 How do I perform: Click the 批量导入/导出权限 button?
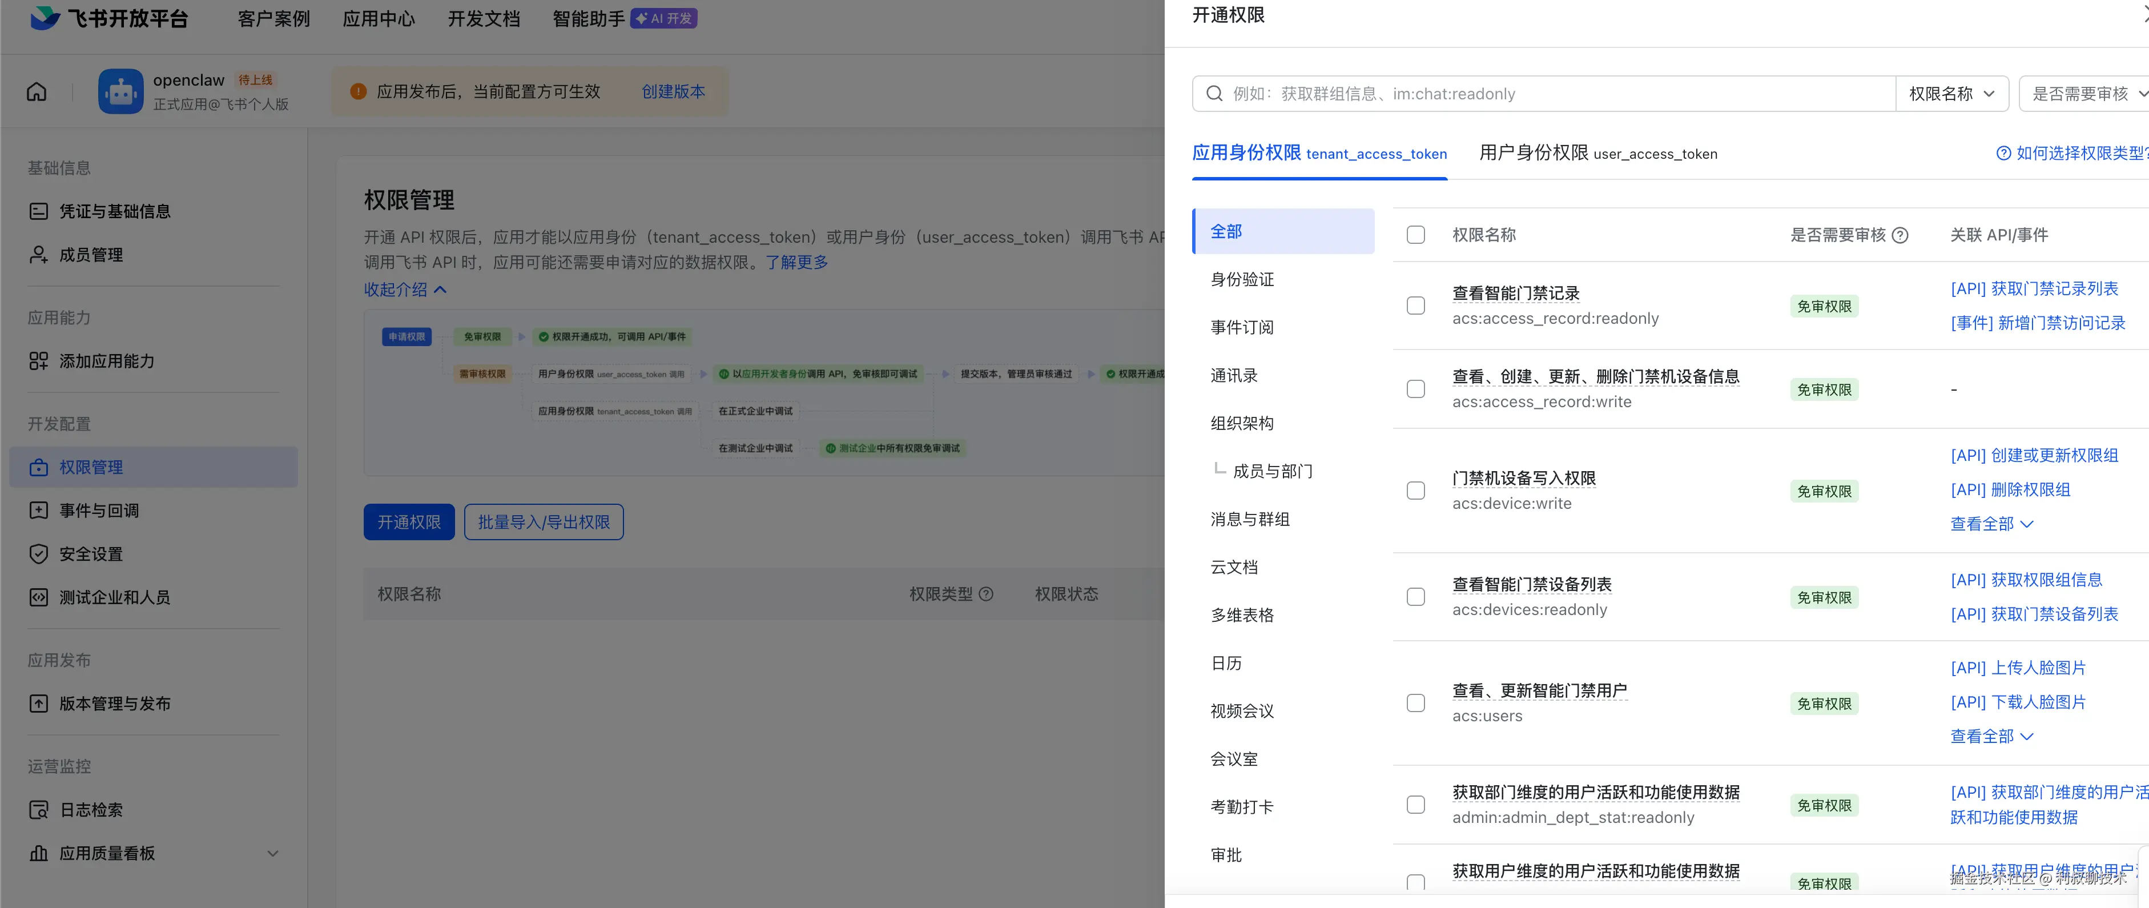click(544, 523)
